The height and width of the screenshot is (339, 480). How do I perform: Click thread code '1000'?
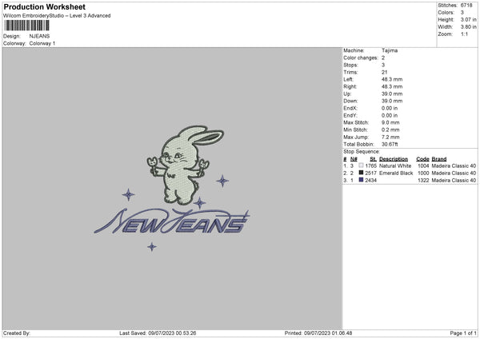point(423,173)
